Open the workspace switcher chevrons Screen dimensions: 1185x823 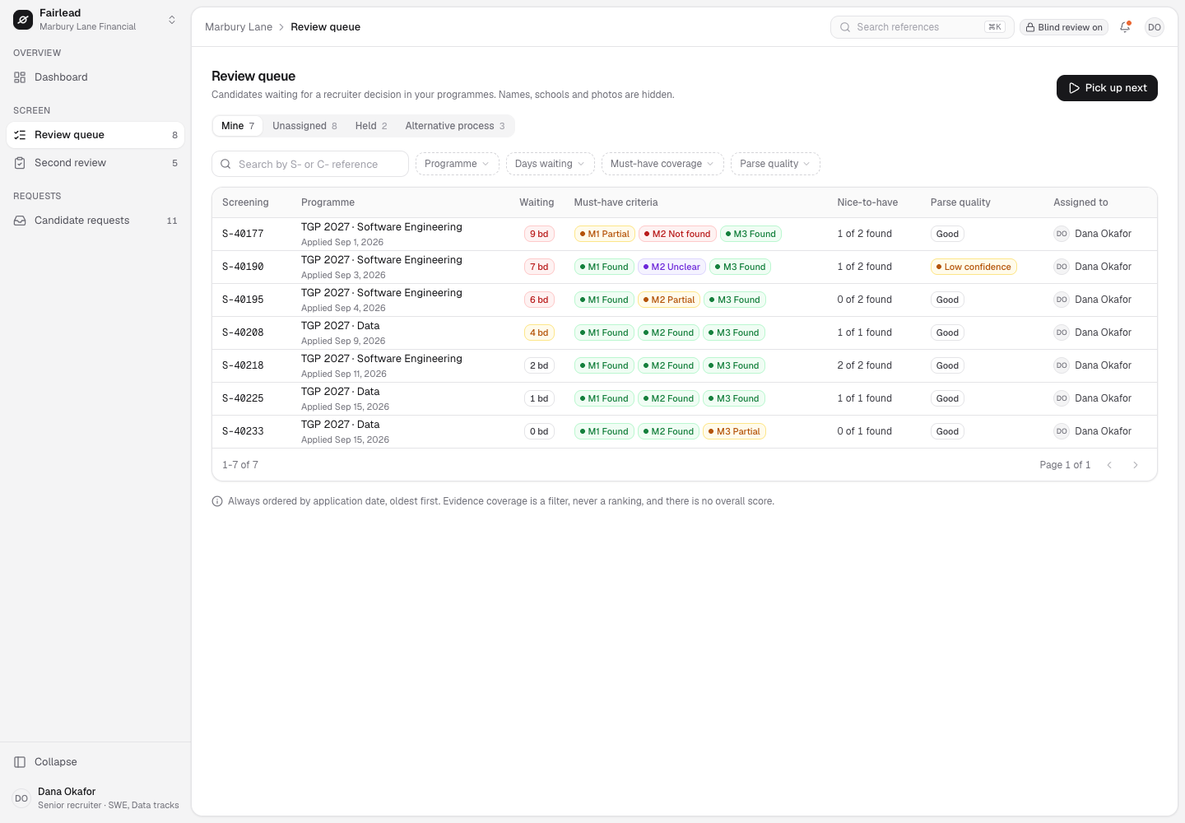[x=172, y=19]
